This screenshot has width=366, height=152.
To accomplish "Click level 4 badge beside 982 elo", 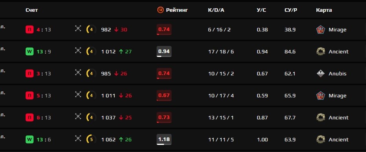I will [x=91, y=30].
